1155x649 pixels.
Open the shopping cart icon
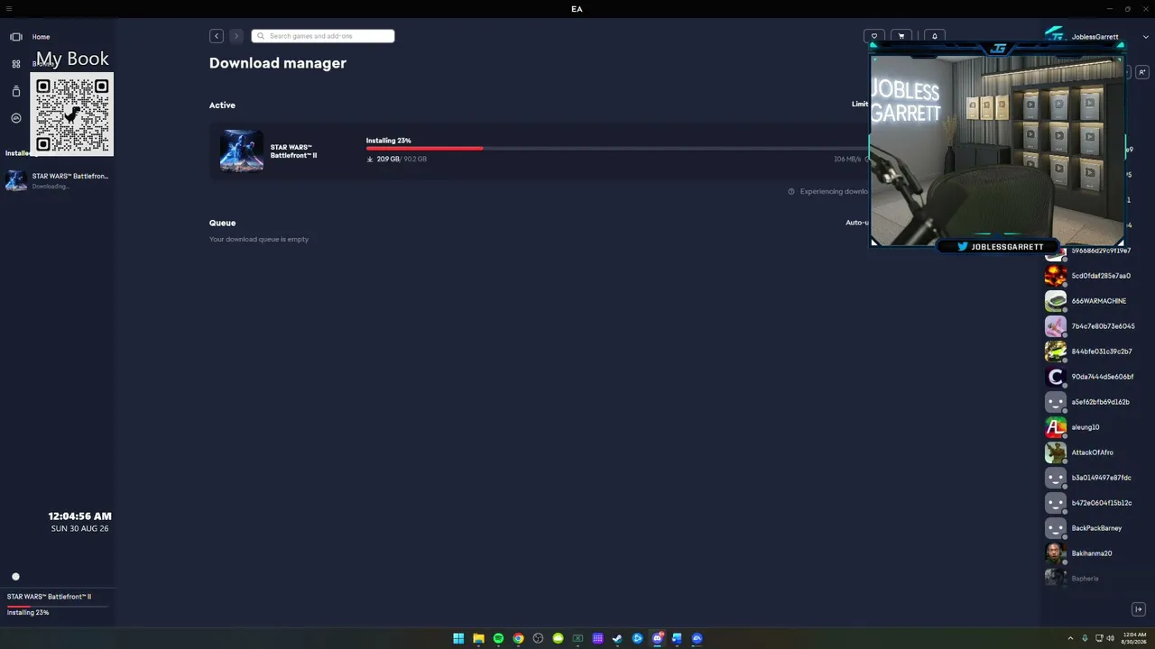pyautogui.click(x=901, y=36)
